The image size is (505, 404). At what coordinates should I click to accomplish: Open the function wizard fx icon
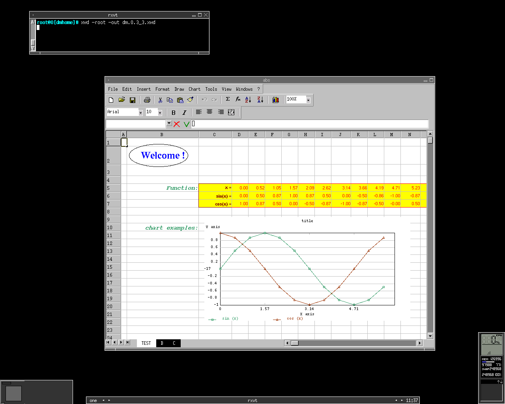(238, 99)
